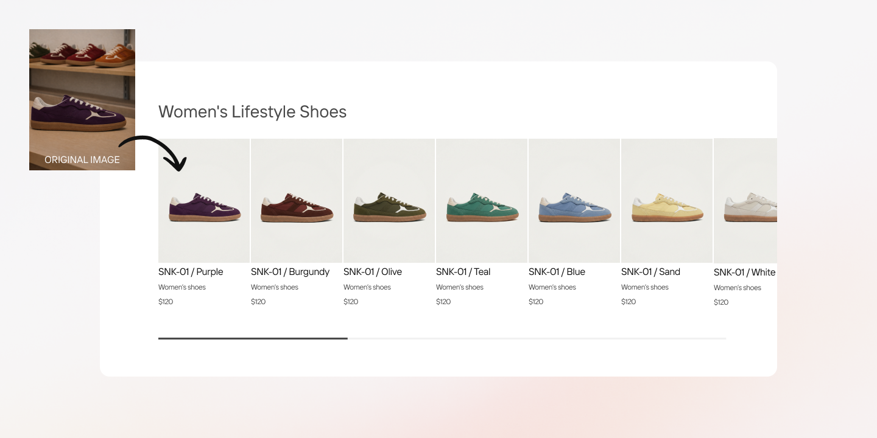Screen dimensions: 877x438
Task: Click the dark carousel scrollbar thumb
Action: click(x=253, y=338)
